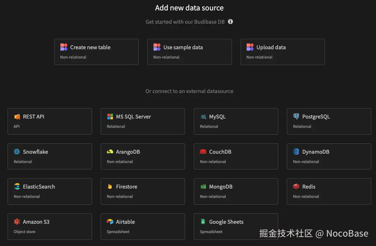Click the Budibase logo on Create new table

[64, 47]
